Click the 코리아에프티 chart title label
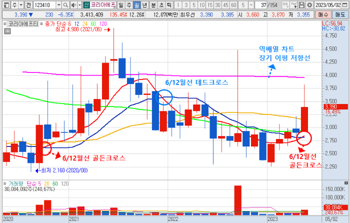 [23, 24]
